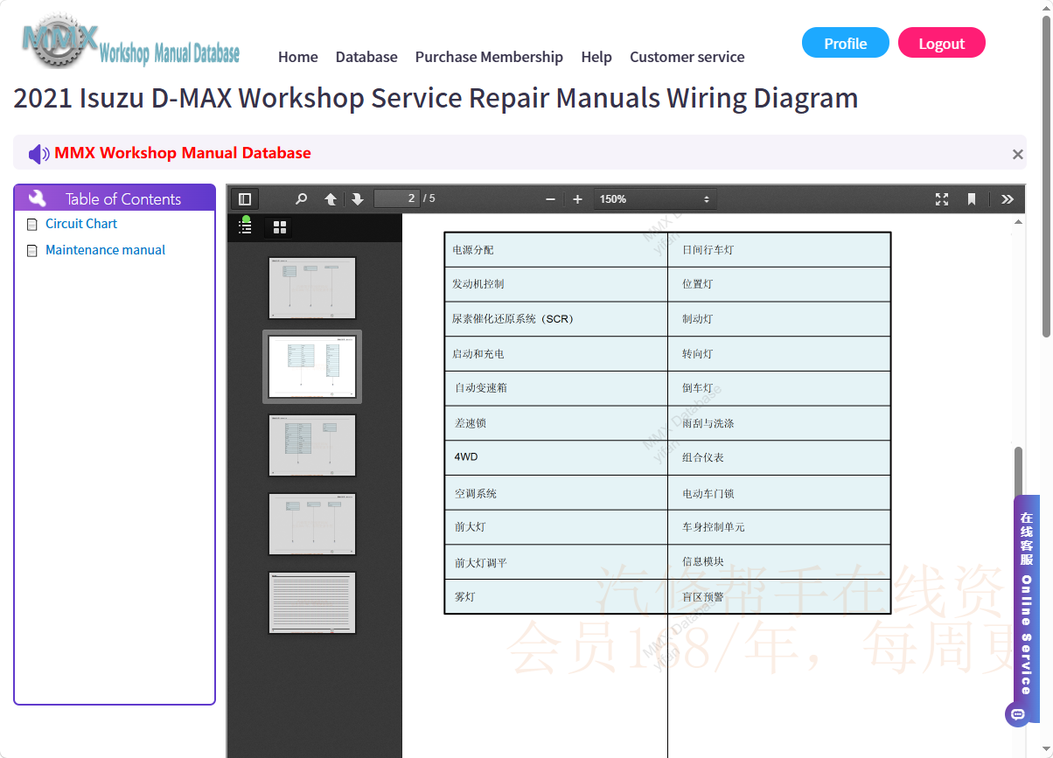Open the Database menu
Image resolution: width=1053 pixels, height=758 pixels.
click(366, 57)
